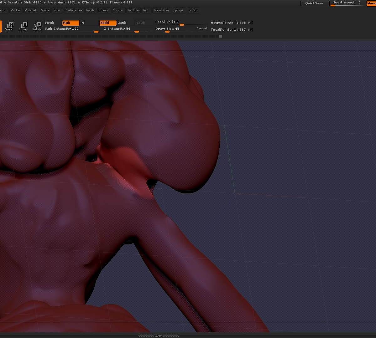The image size is (376, 338).
Task: Expand the bottom tray divider arrows
Action: [x=159, y=336]
